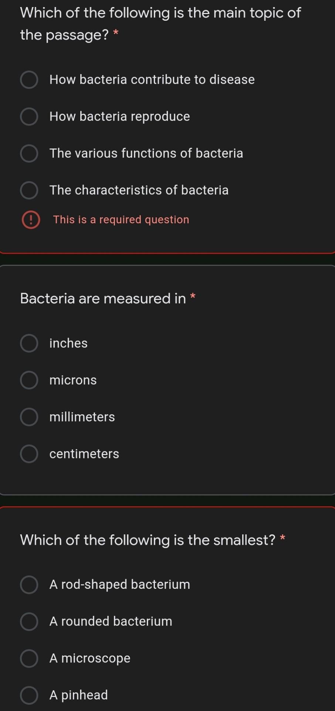
Task: Click the 'This is a required question' message
Action: pyautogui.click(x=121, y=220)
